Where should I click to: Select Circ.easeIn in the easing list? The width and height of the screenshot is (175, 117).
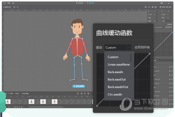(x=115, y=94)
